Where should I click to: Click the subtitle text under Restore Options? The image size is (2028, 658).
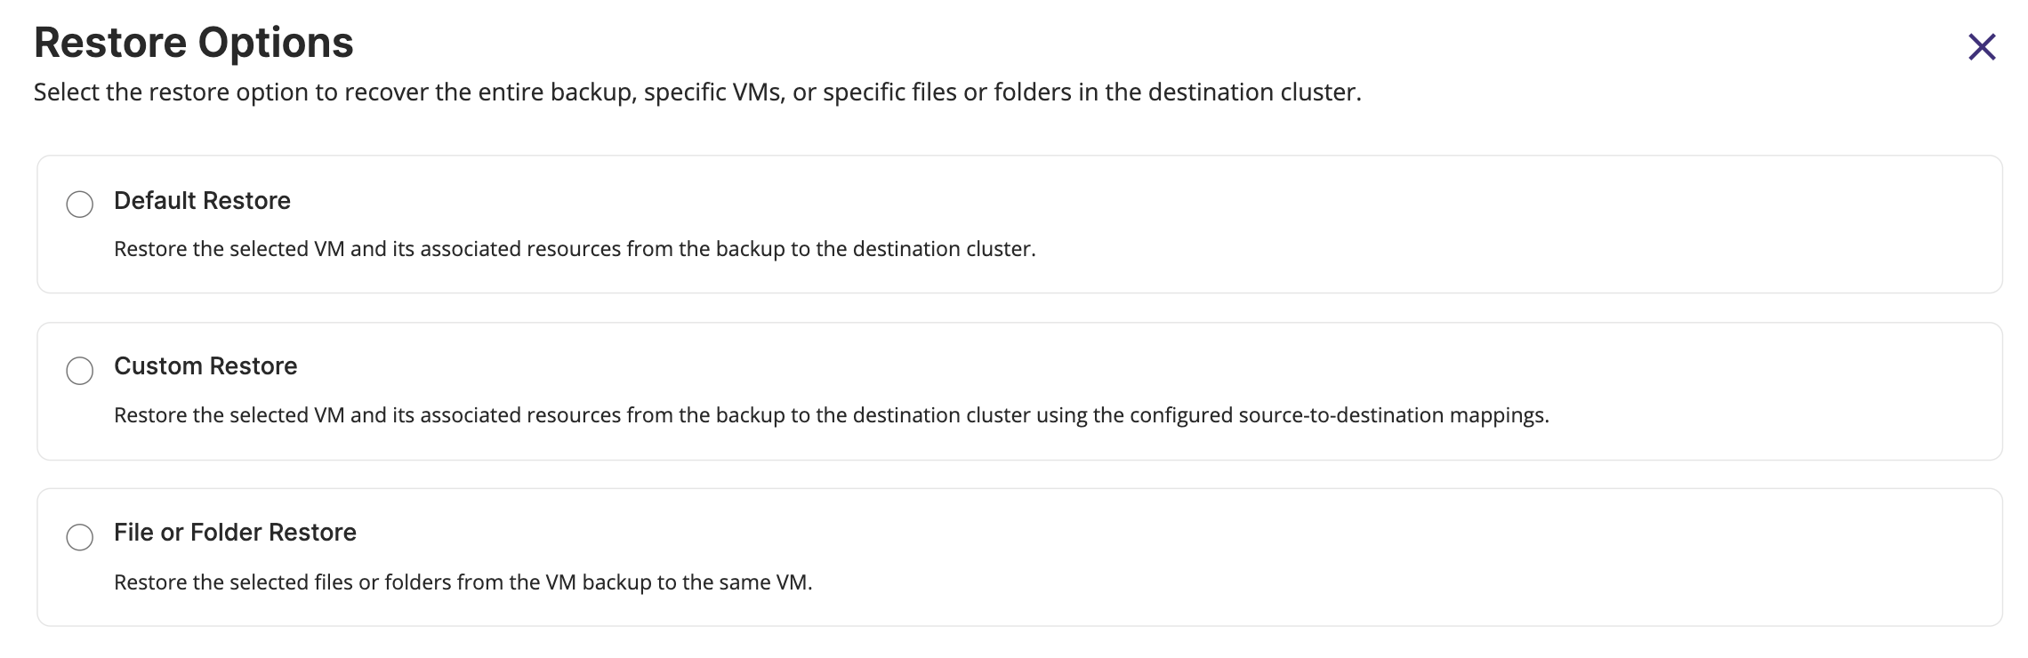click(697, 92)
